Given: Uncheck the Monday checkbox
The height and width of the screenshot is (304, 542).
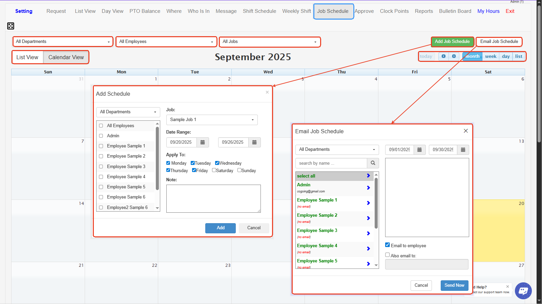Looking at the screenshot, I should click(x=168, y=163).
